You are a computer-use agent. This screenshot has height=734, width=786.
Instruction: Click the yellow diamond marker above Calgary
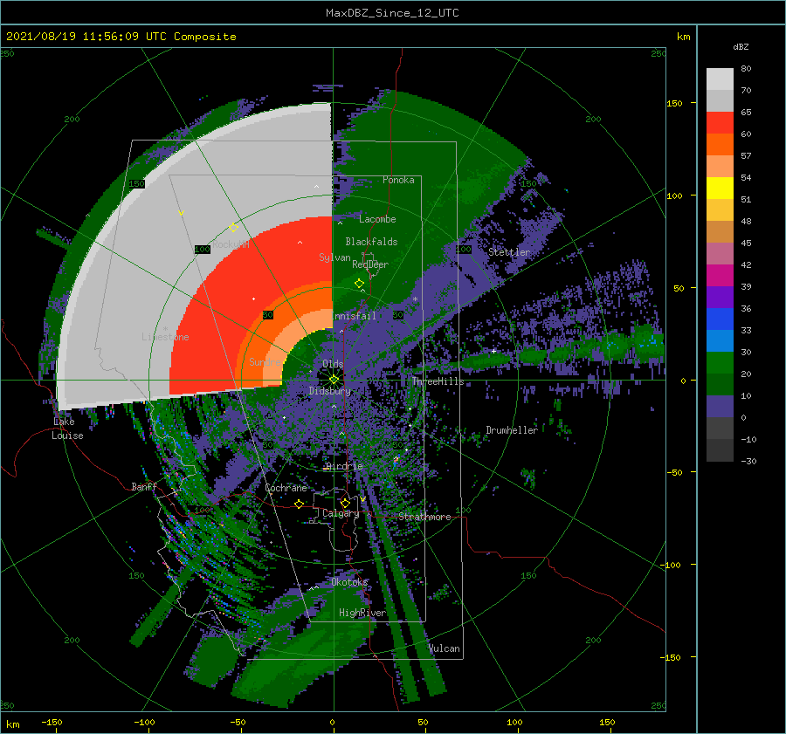pos(345,503)
